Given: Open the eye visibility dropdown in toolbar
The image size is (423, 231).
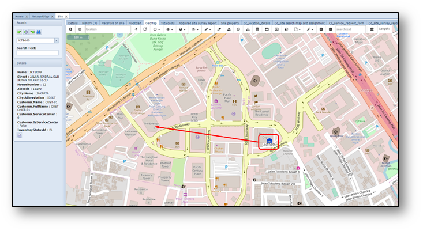Looking at the screenshot, I should 170,29.
